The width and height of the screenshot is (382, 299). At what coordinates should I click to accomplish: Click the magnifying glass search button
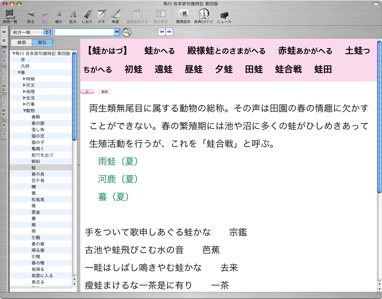pos(127,32)
